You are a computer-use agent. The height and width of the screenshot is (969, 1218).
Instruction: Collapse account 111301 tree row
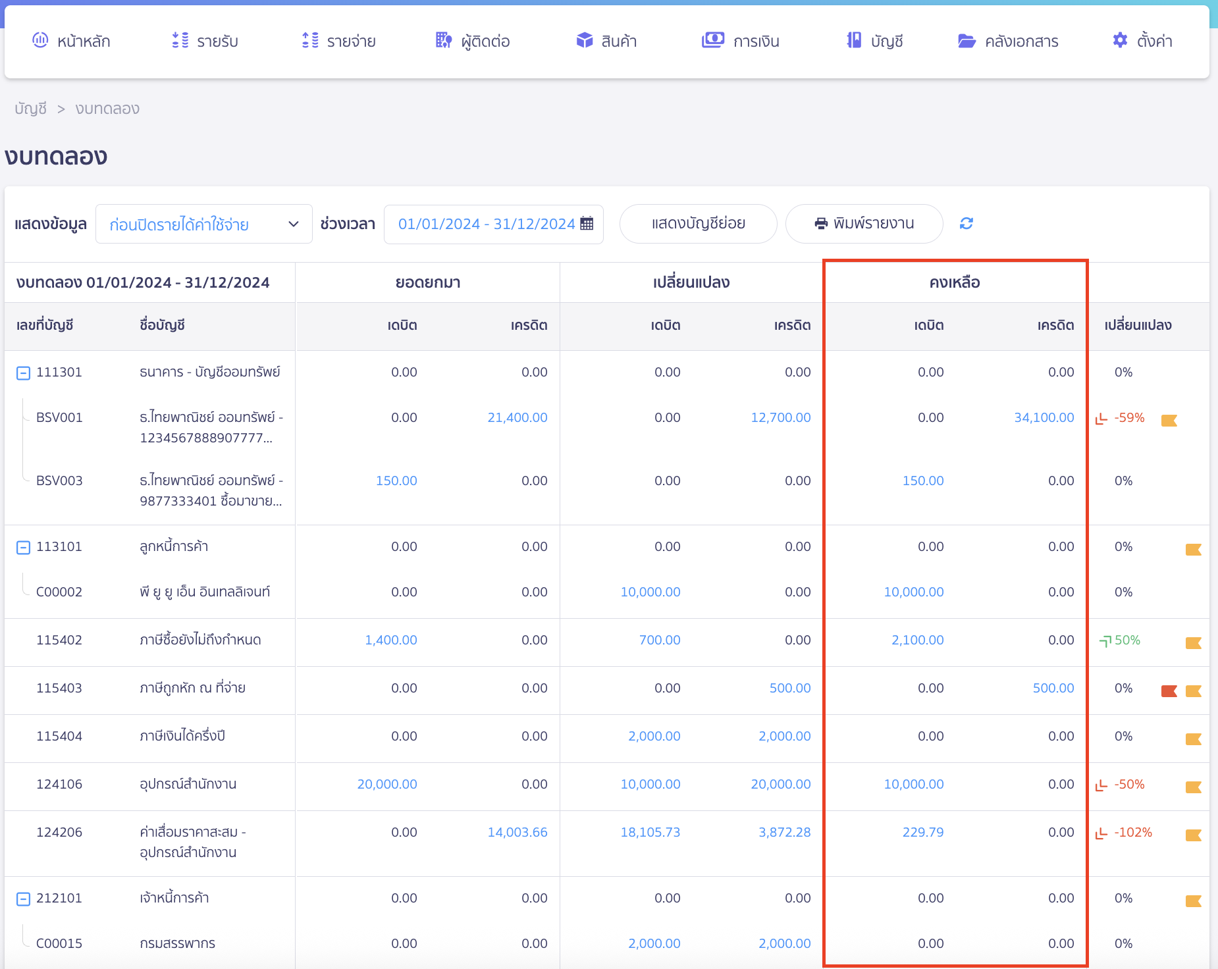[x=23, y=373]
